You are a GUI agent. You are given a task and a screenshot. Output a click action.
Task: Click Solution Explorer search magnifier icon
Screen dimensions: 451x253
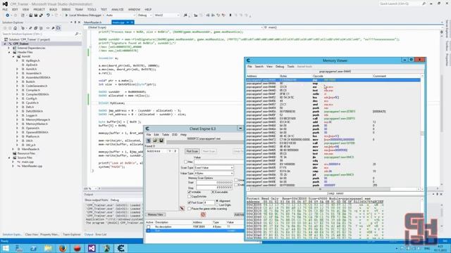(x=77, y=34)
